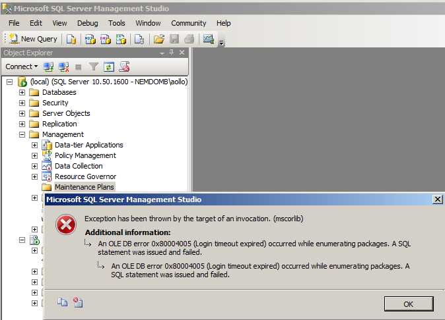Image resolution: width=445 pixels, height=320 pixels.
Task: Open Object Explorer window position dropdown arrow
Action: click(162, 53)
